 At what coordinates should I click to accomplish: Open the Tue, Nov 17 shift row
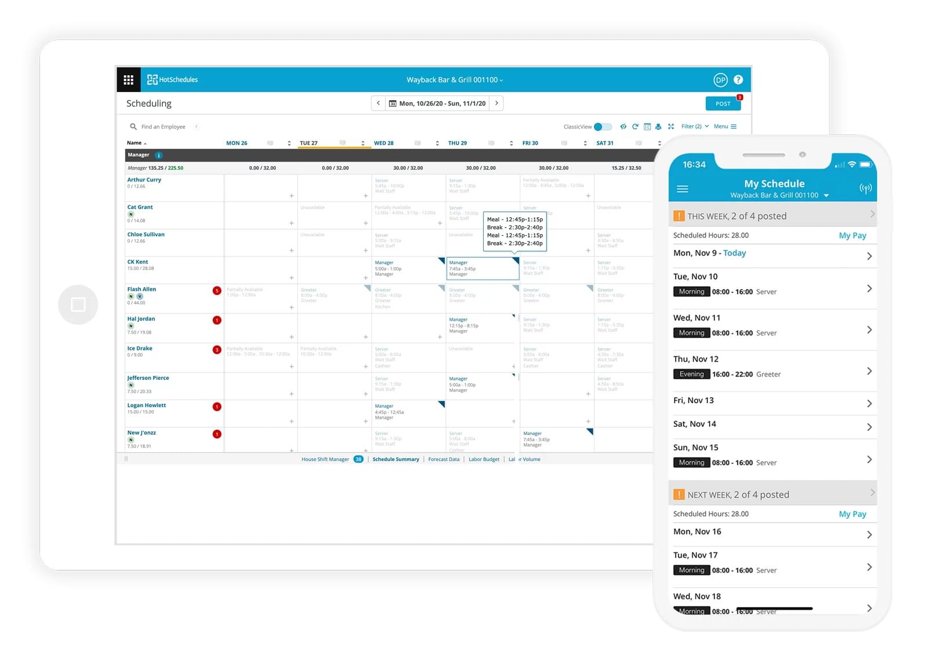(772, 566)
